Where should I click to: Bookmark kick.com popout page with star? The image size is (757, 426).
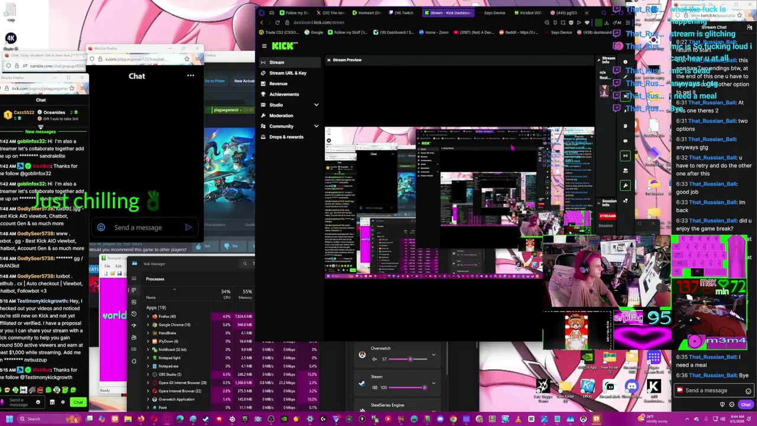coord(72,88)
